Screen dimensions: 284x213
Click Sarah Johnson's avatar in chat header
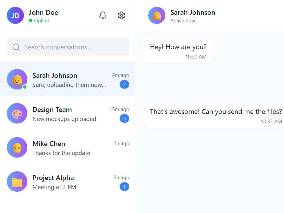[x=157, y=15]
